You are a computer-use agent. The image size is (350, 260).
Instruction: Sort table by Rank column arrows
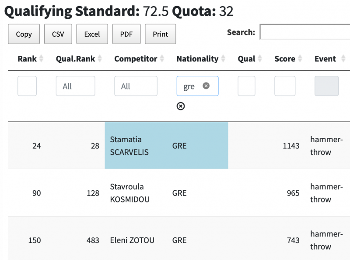tap(42, 59)
